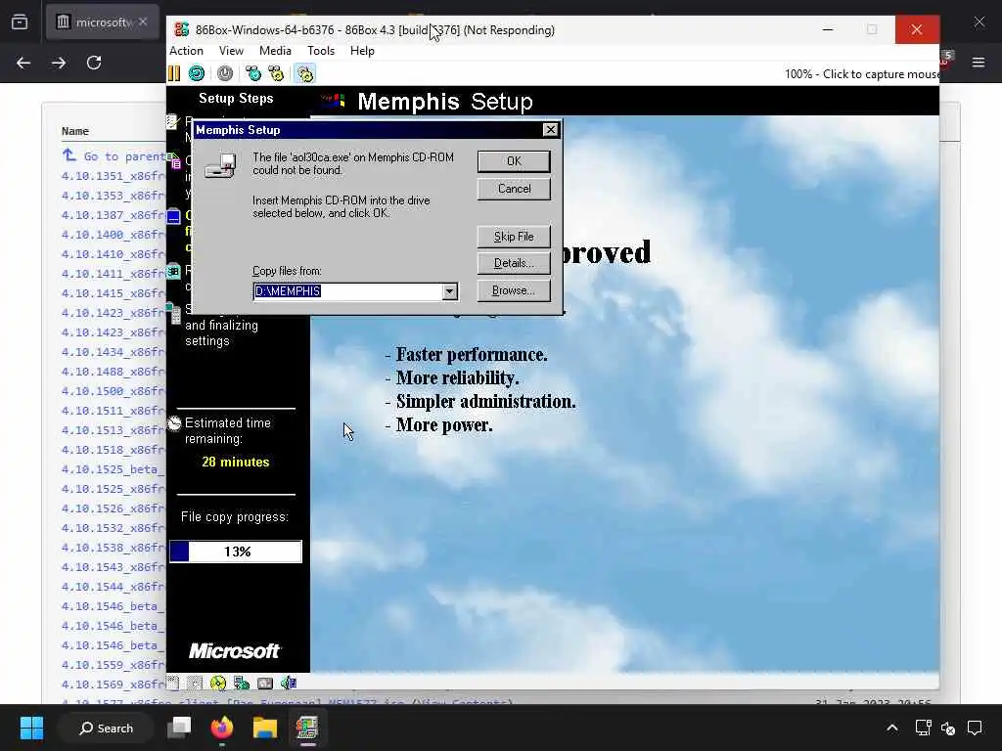Click the grey ACPI shutdown power icon
1002x751 pixels.
click(225, 73)
